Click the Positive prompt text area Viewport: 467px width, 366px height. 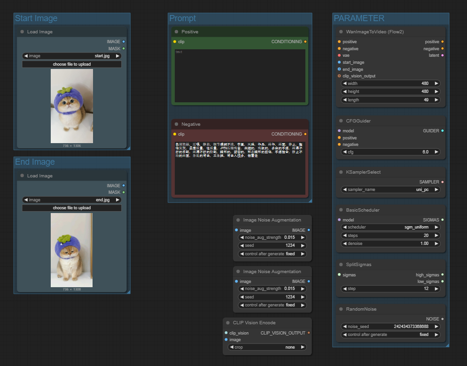point(240,76)
